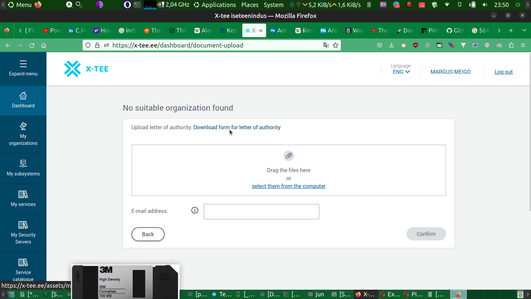
Task: Click the Expand menu hamburger icon
Action: click(23, 64)
